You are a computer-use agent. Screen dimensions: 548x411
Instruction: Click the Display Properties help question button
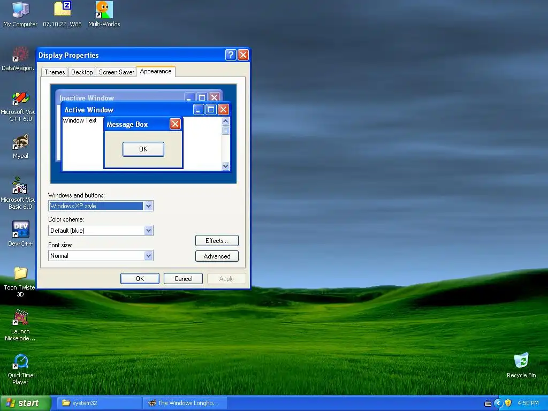coord(231,55)
